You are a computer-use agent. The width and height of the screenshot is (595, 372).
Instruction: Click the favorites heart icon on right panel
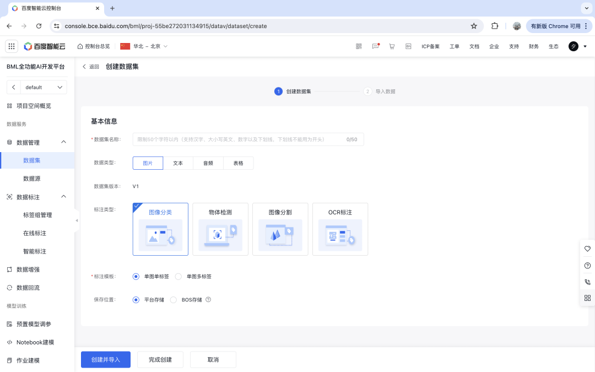click(x=587, y=249)
